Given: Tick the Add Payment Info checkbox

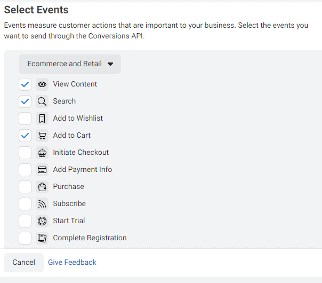Looking at the screenshot, I should pos(25,170).
